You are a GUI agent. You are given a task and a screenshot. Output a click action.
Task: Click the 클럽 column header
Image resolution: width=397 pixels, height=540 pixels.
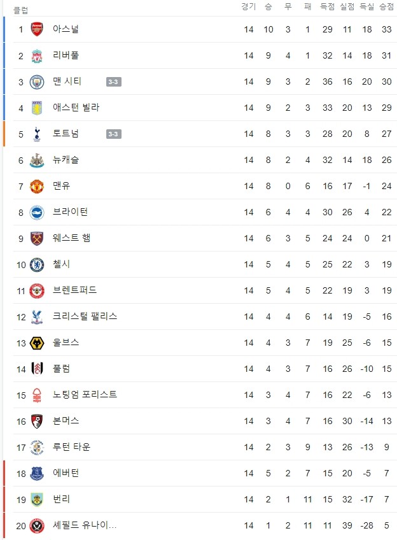[x=20, y=10]
